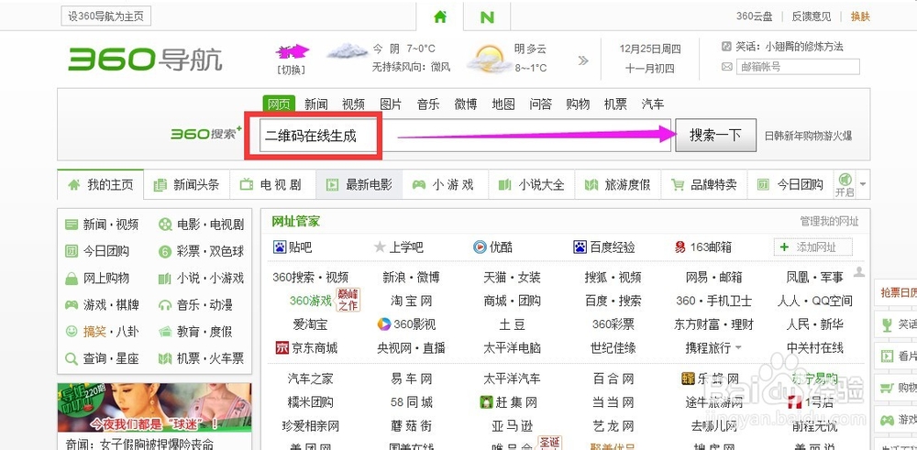Viewport: 917px width, 450px height.
Task: Open 机票·火车票 category
Action: pos(201,359)
